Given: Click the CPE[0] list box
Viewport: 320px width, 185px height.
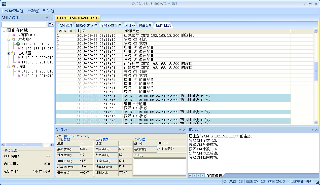Looking at the screenshot, I should coord(160,167).
